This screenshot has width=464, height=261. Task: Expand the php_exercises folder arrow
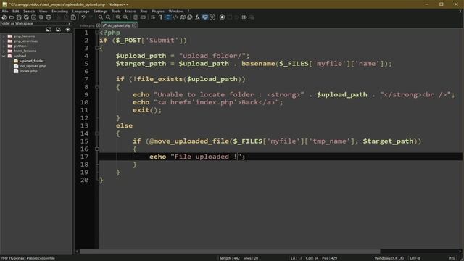tap(4, 41)
